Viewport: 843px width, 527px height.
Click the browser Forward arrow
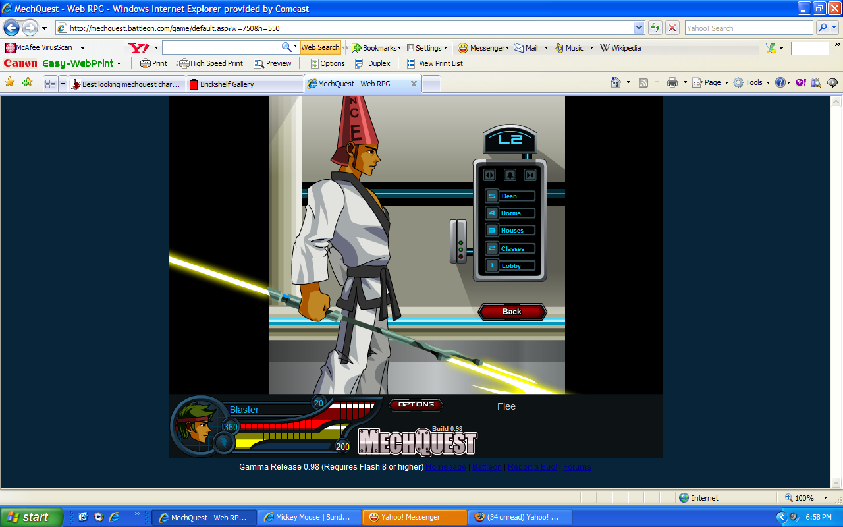point(30,28)
